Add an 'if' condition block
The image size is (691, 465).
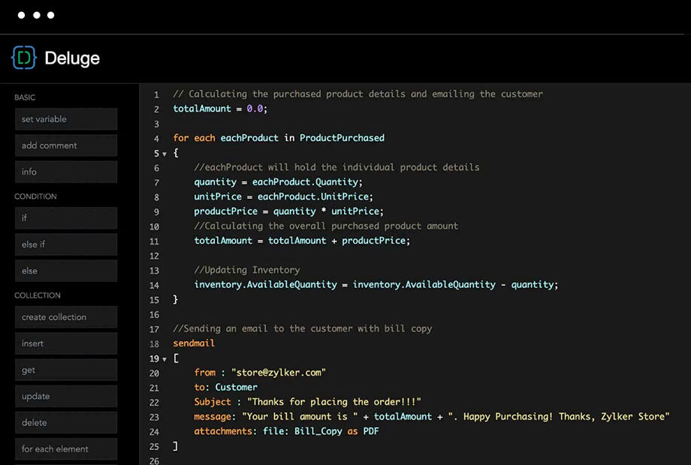tap(66, 218)
